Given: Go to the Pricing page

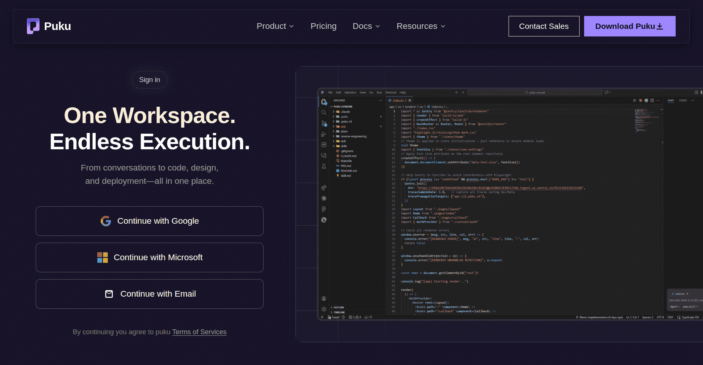Looking at the screenshot, I should pos(323,26).
